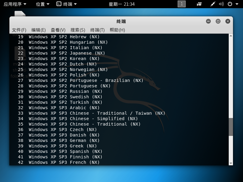Select workspace indicator 1
This screenshot has width=243, height=182.
181,4
